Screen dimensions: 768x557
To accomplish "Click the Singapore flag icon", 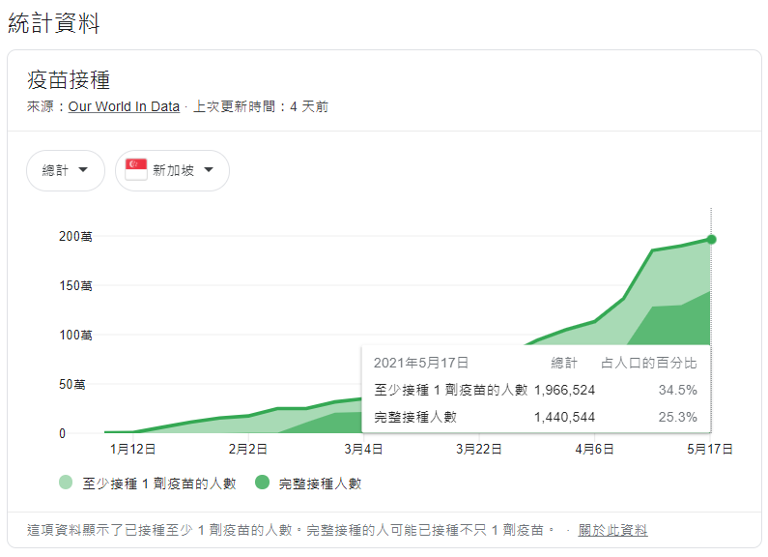I will [x=135, y=169].
